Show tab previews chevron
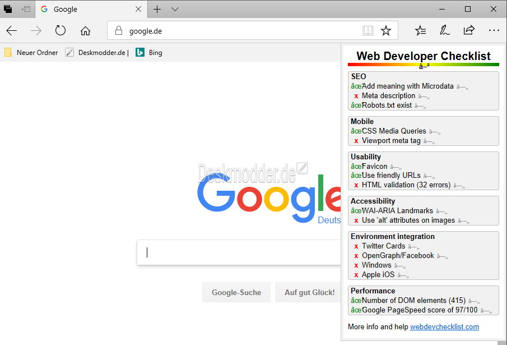 pos(175,10)
